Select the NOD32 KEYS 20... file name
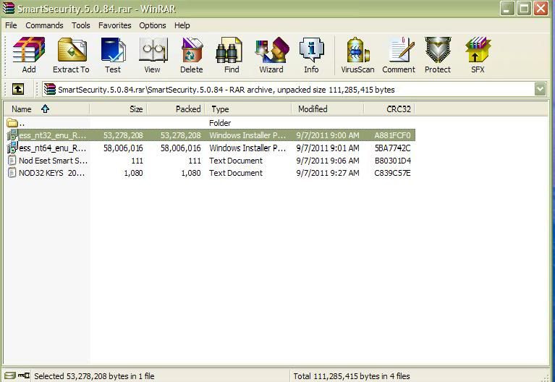 [x=51, y=173]
